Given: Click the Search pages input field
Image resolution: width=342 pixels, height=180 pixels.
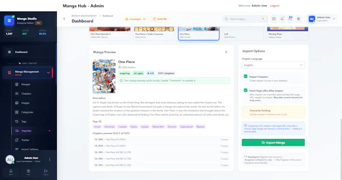Looking at the screenshot, I should click(x=245, y=19).
